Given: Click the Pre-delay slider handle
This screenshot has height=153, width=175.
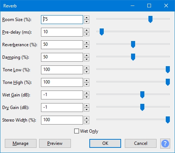Looking at the screenshot, I should pyautogui.click(x=102, y=32).
